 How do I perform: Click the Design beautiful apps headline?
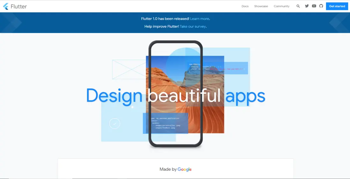coord(176,96)
